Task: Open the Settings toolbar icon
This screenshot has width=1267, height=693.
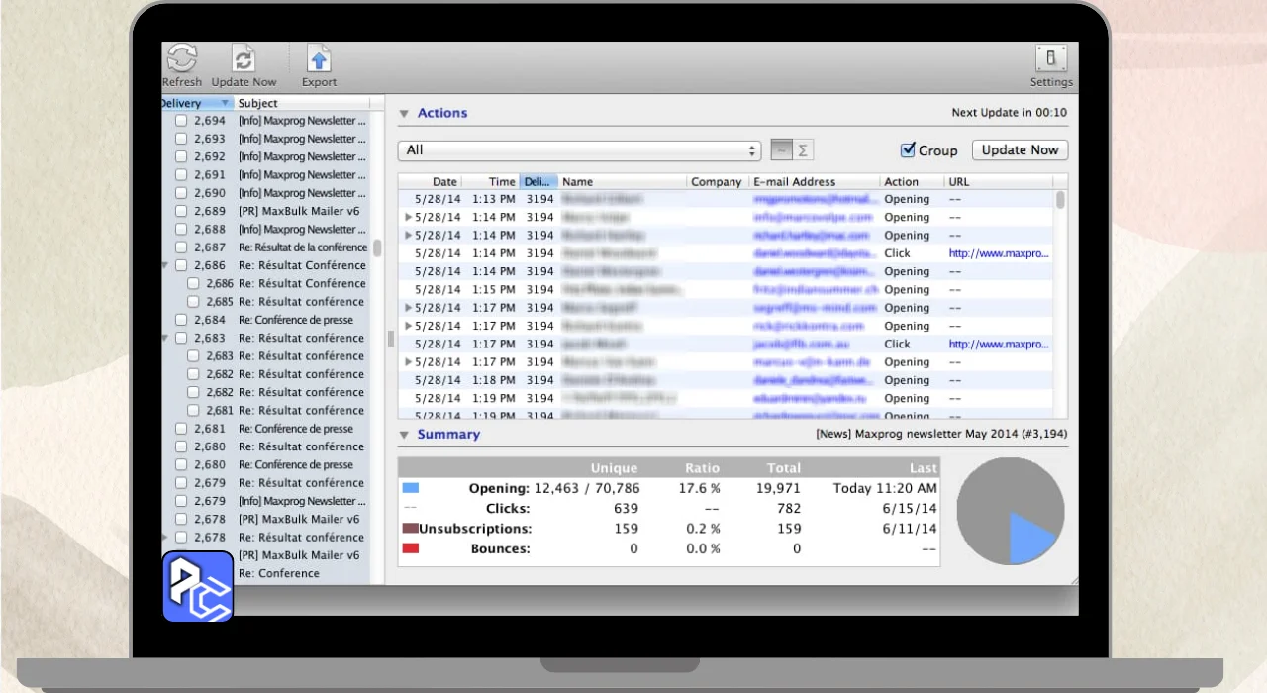Action: (x=1050, y=58)
